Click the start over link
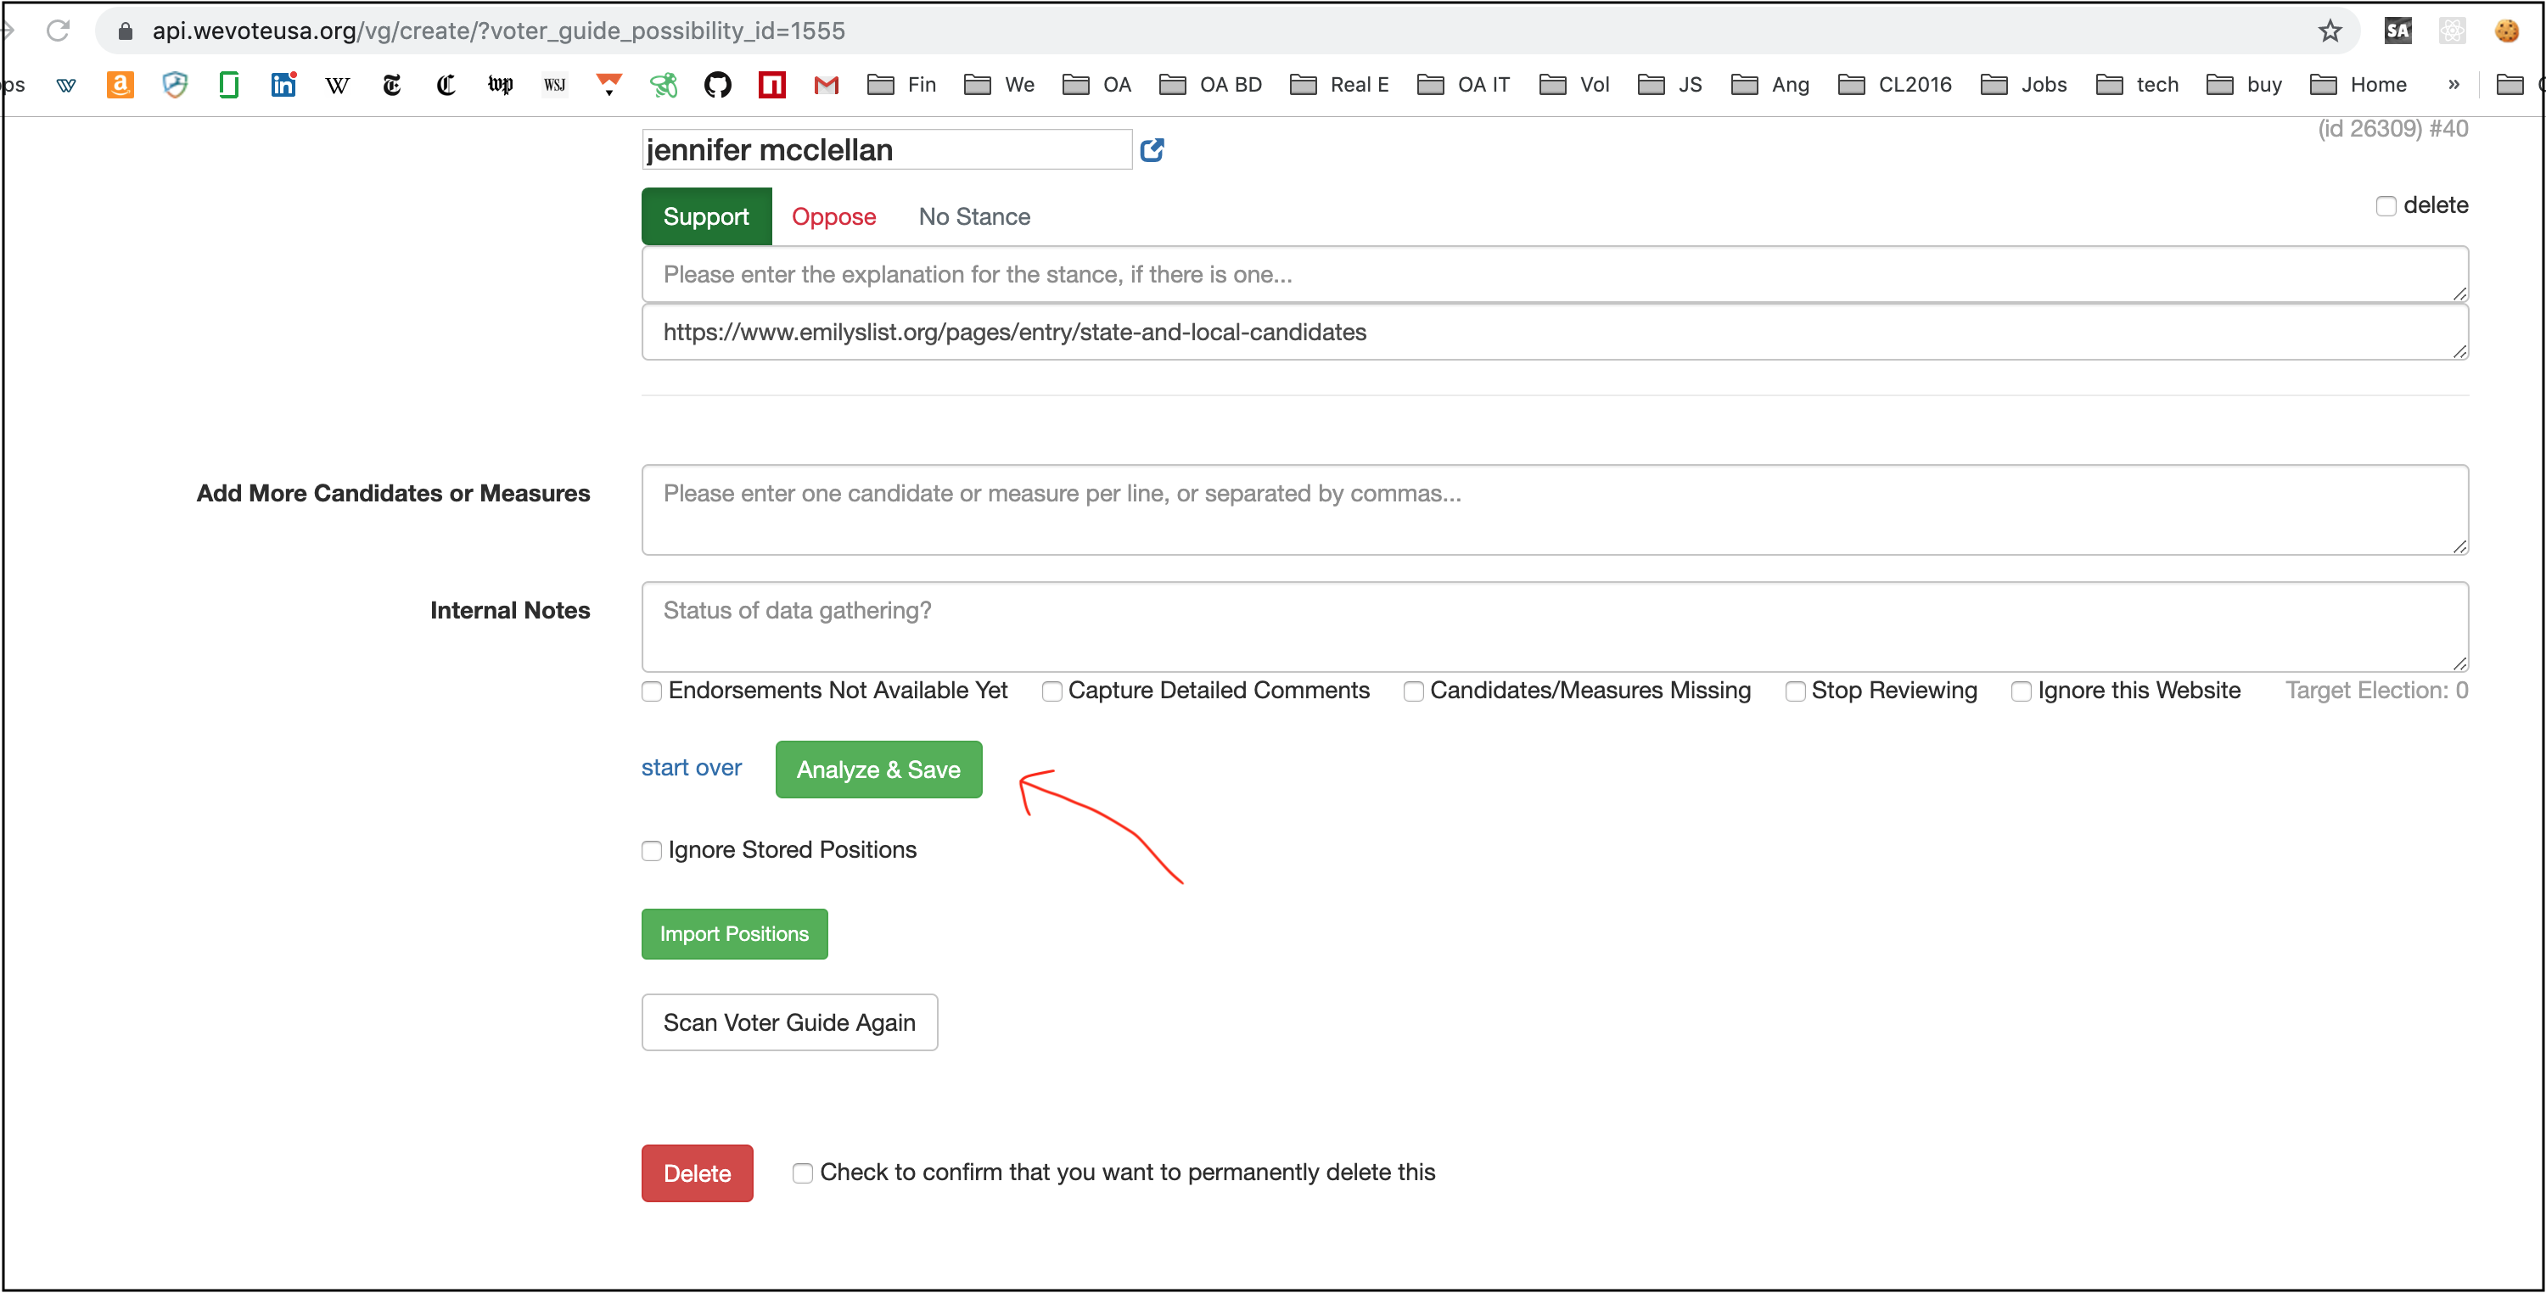Image resolution: width=2546 pixels, height=1293 pixels. (x=691, y=768)
